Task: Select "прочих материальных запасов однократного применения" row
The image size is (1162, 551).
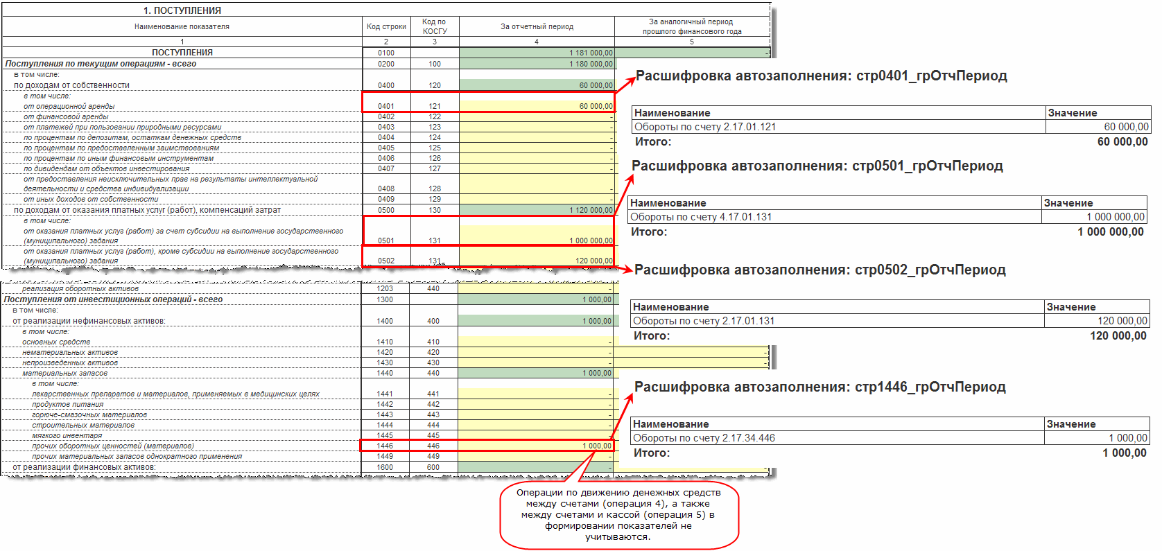Action: 137,456
